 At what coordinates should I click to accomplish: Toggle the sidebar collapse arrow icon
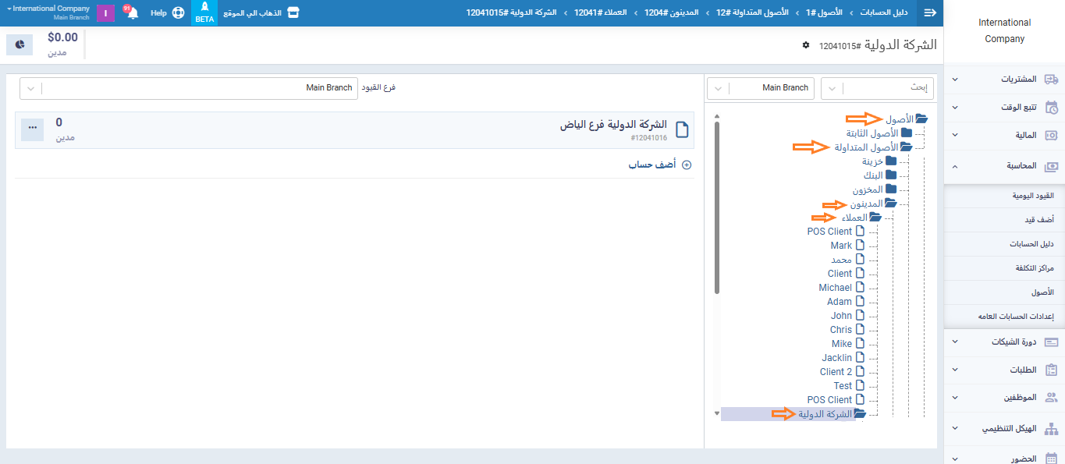click(929, 12)
